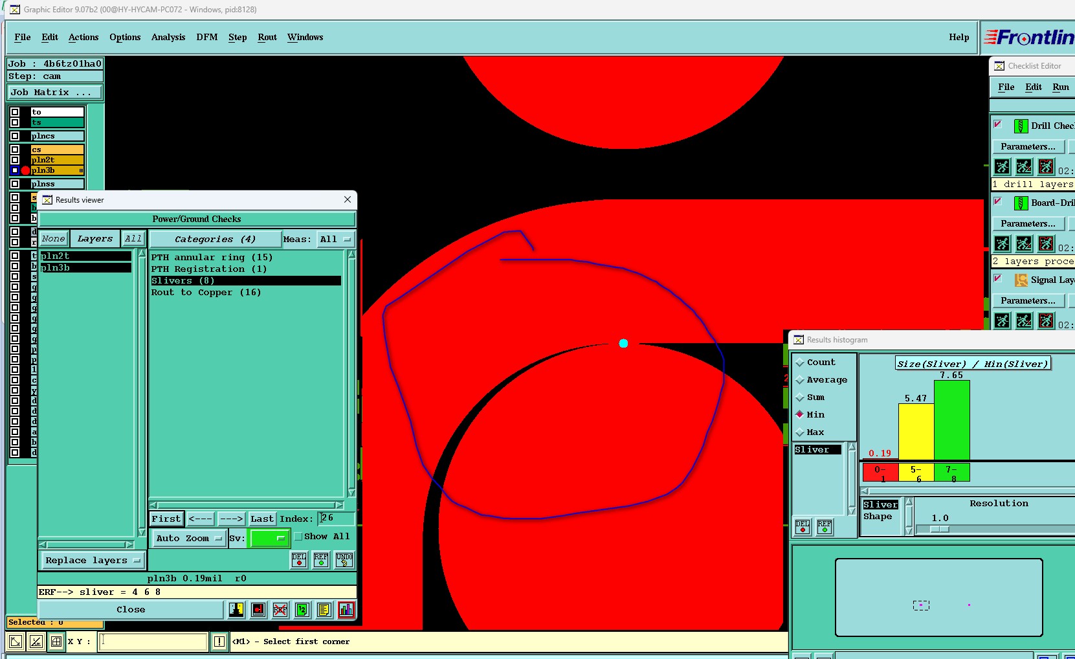This screenshot has width=1075, height=659.
Task: Click All layers button in Results viewer
Action: [x=133, y=239]
